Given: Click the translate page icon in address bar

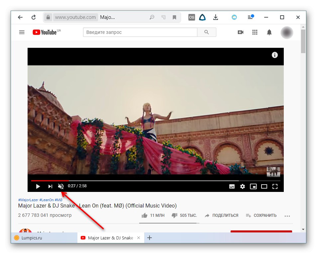Looking at the screenshot, I should [x=163, y=17].
